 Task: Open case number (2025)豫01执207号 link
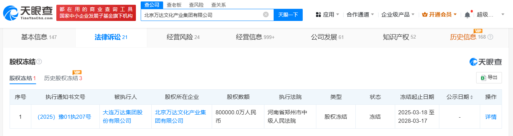[x=64, y=117]
